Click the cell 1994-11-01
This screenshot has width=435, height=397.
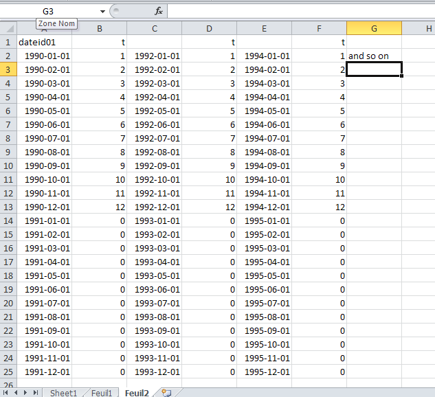pos(264,193)
